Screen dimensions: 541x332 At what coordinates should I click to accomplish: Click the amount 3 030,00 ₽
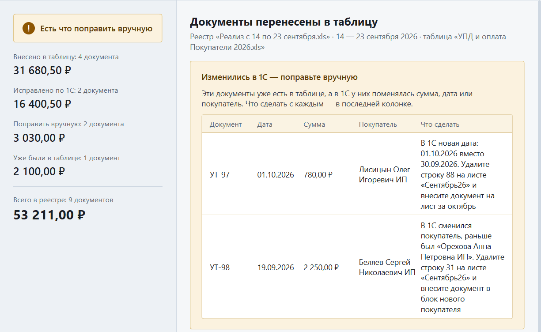[x=39, y=138]
